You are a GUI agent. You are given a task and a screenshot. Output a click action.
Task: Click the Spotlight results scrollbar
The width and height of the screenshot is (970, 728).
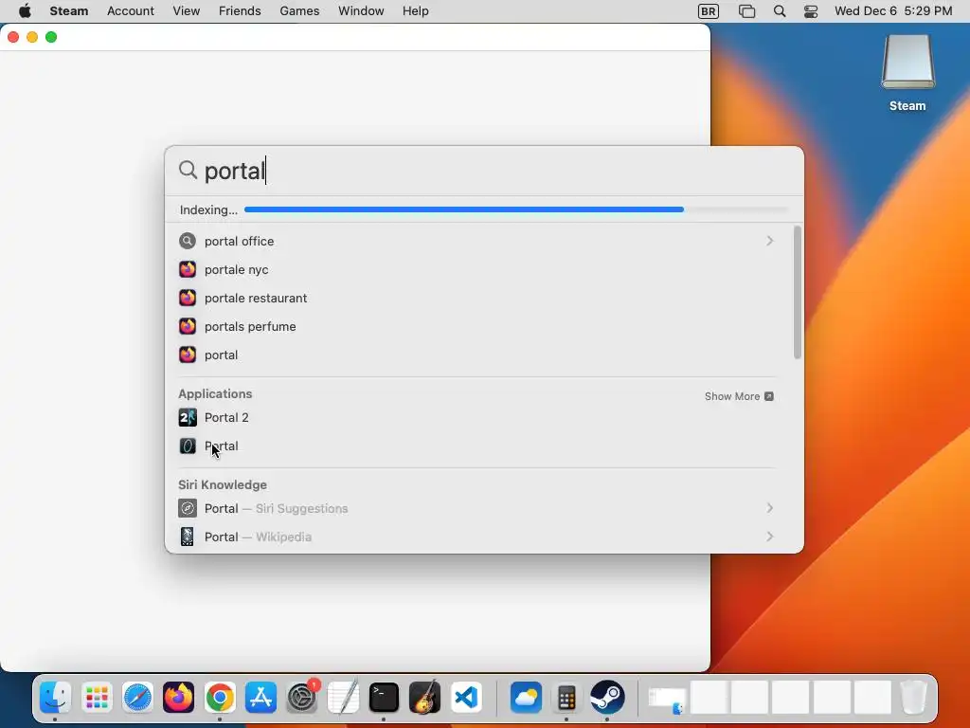(x=797, y=292)
